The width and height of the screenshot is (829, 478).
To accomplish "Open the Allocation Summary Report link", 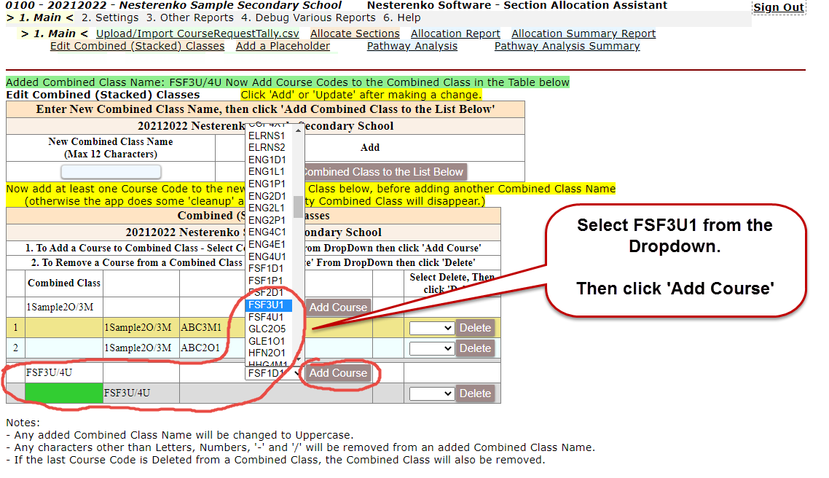I will click(584, 34).
